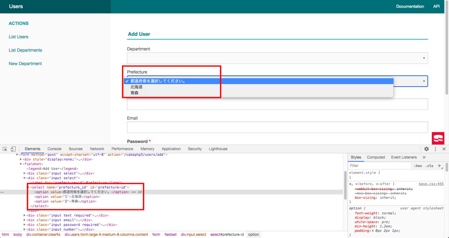Select the Event Listeners tab
The height and width of the screenshot is (238, 449).
click(x=404, y=157)
